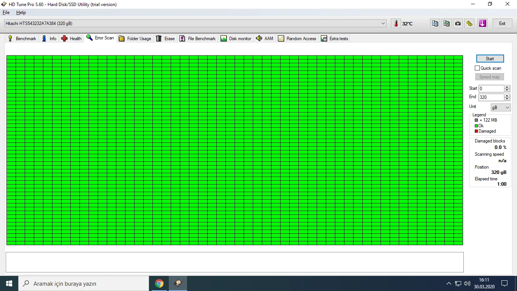Start the error scan
The width and height of the screenshot is (517, 291).
(x=490, y=59)
